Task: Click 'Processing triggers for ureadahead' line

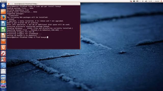Action: (24, 34)
